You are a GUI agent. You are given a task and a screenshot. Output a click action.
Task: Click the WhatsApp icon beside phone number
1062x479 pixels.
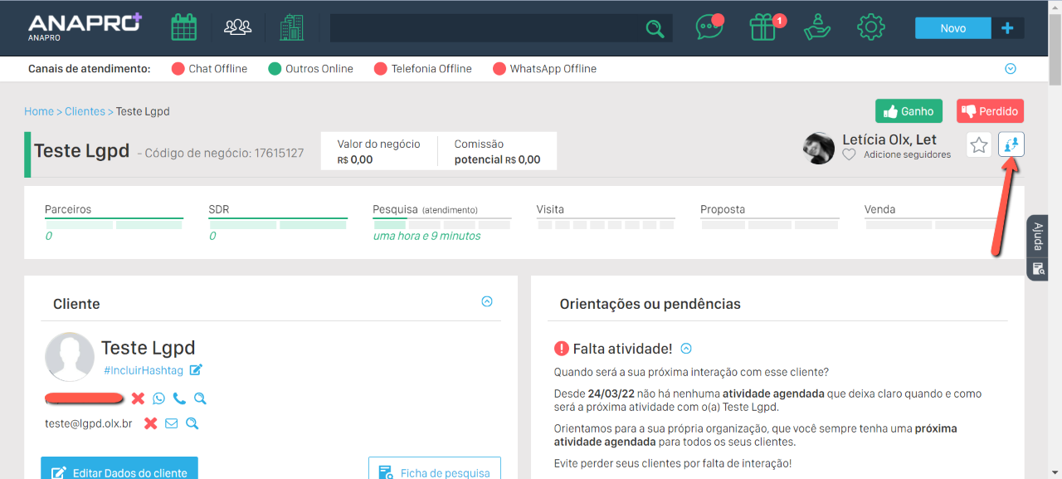tap(158, 398)
